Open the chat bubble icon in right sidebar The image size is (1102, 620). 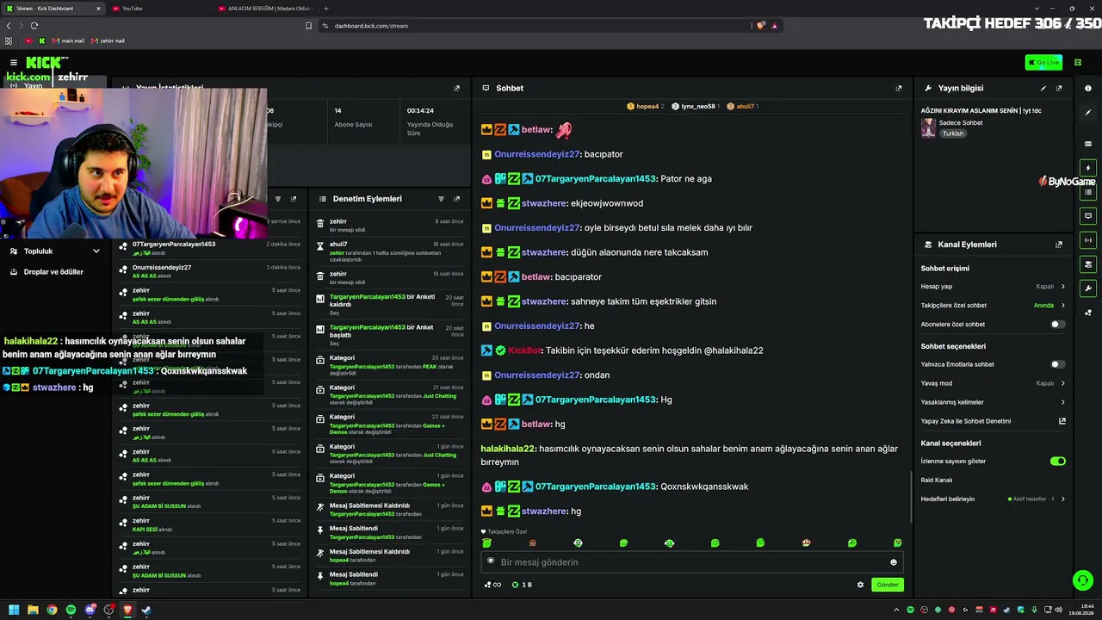tap(1088, 216)
